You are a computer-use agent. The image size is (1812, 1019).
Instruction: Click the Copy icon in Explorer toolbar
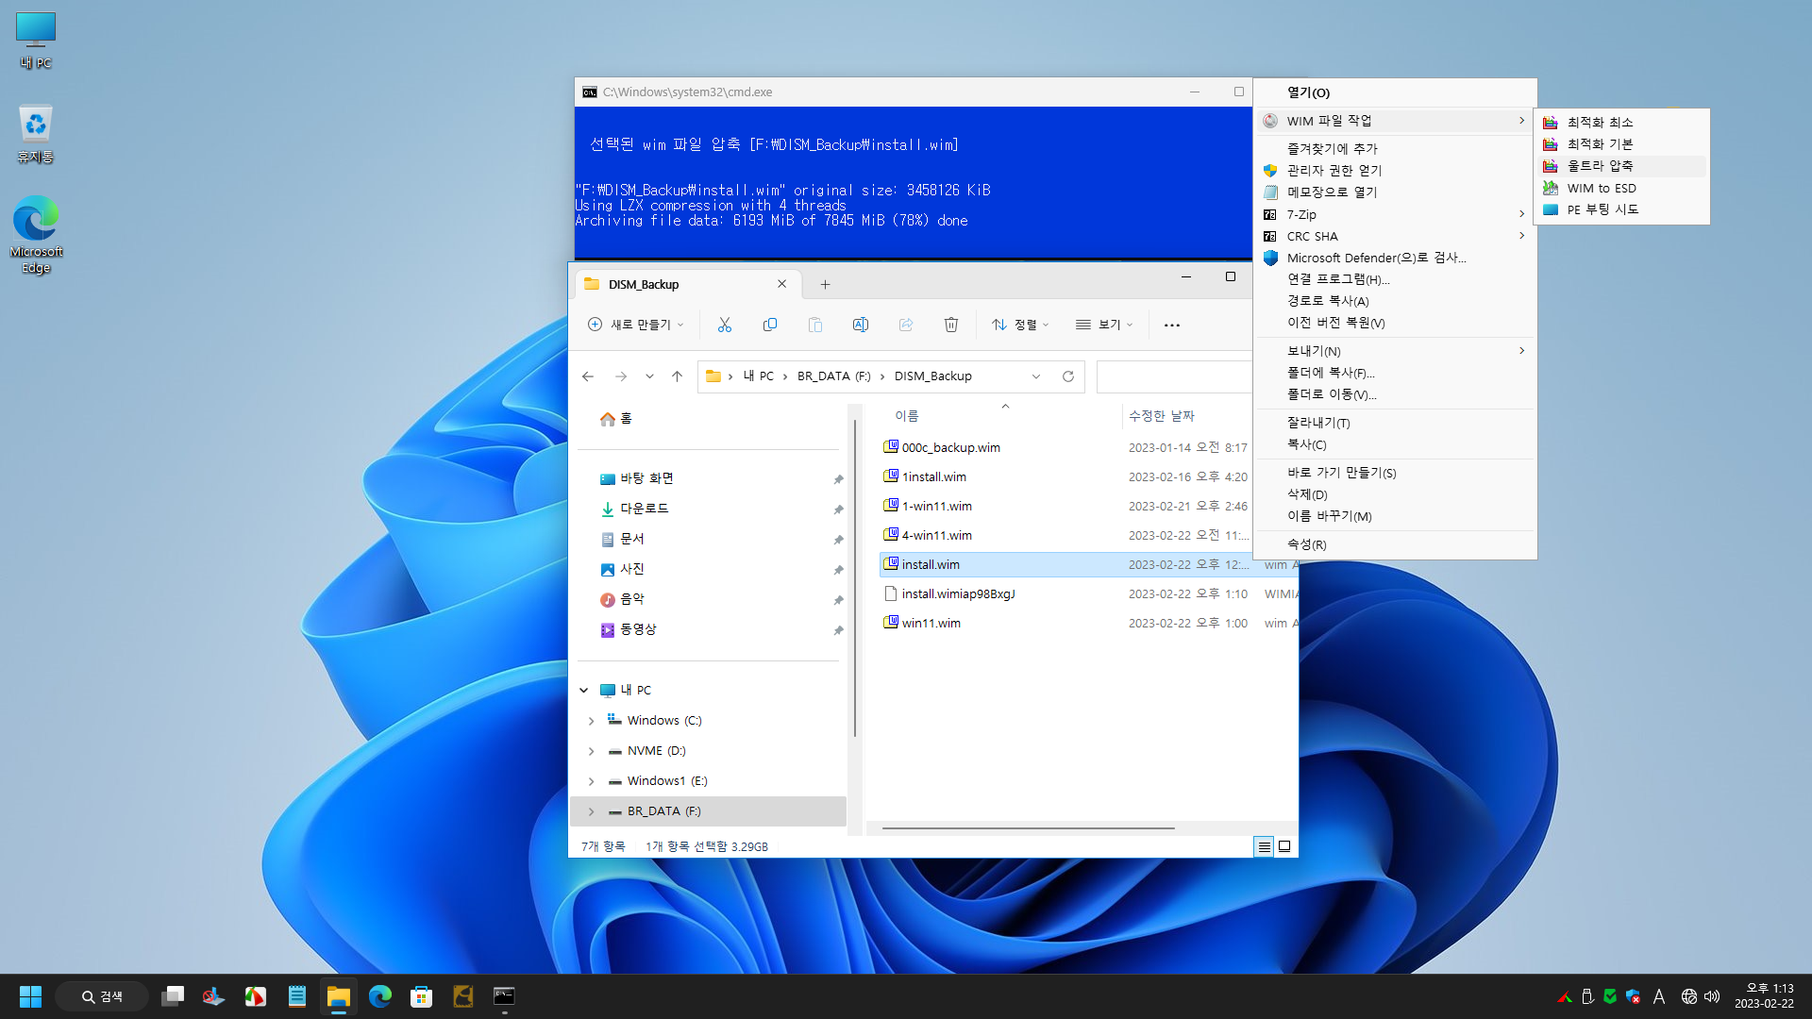click(x=769, y=325)
